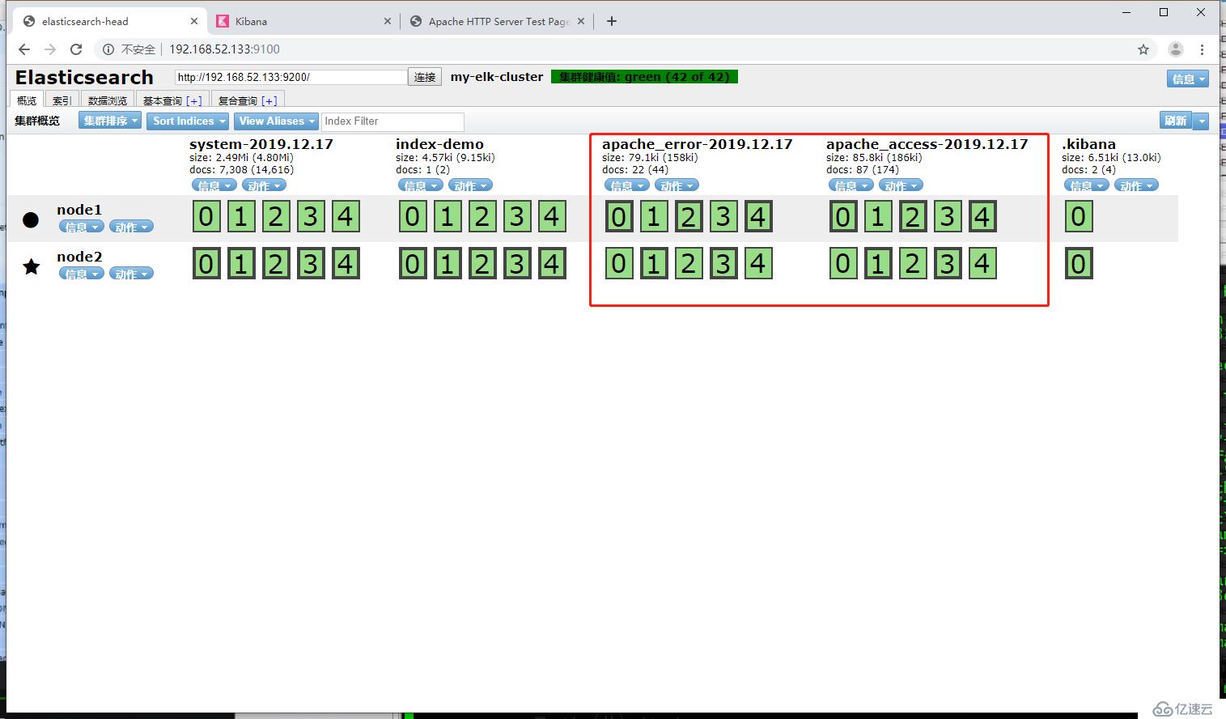Select the master star icon for node2
This screenshot has width=1226, height=719.
[x=31, y=266]
